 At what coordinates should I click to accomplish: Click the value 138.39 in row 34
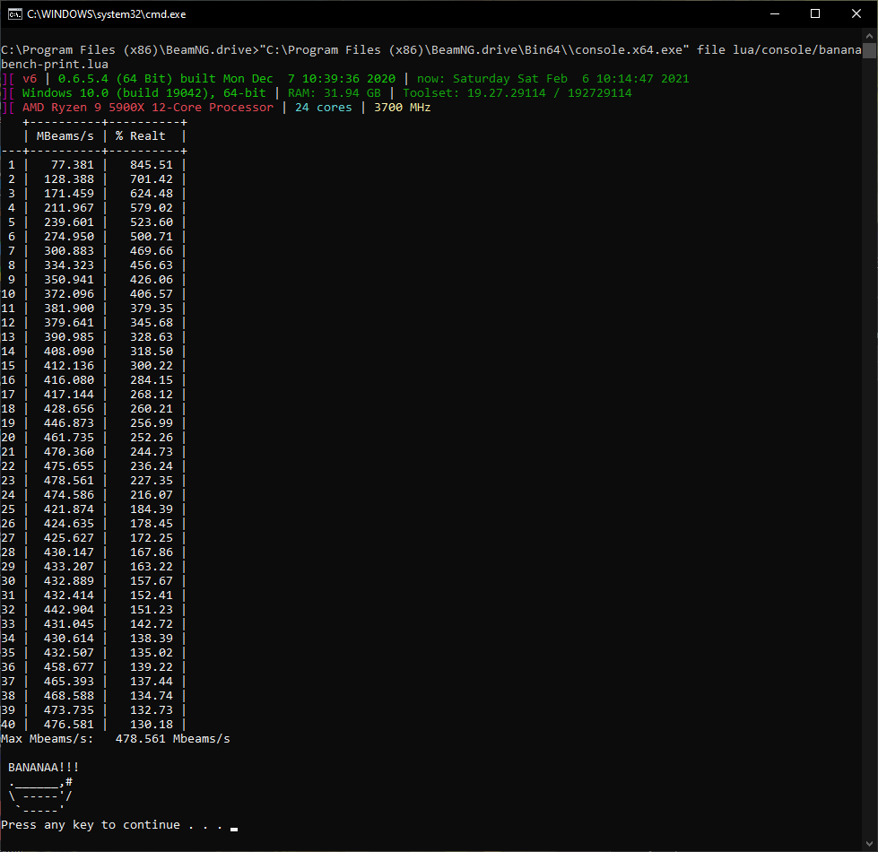click(152, 639)
